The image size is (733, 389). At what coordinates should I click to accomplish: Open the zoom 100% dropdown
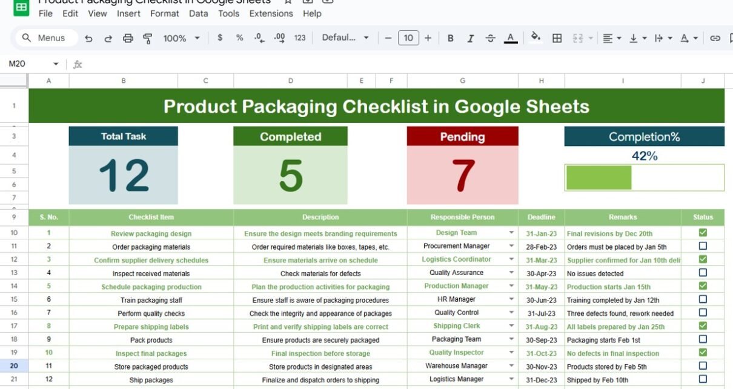click(181, 38)
